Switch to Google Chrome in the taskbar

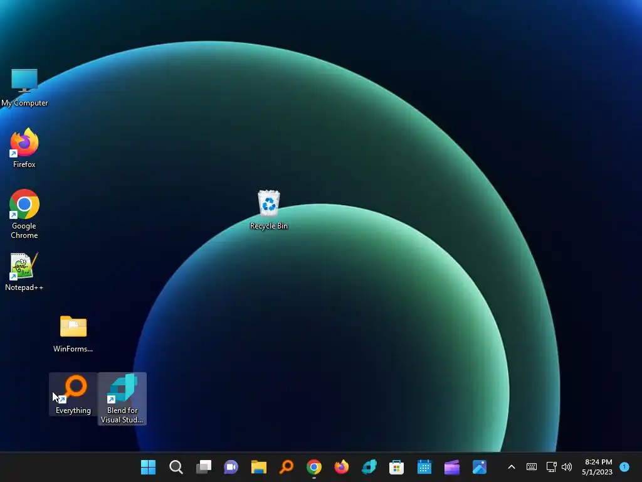[314, 467]
